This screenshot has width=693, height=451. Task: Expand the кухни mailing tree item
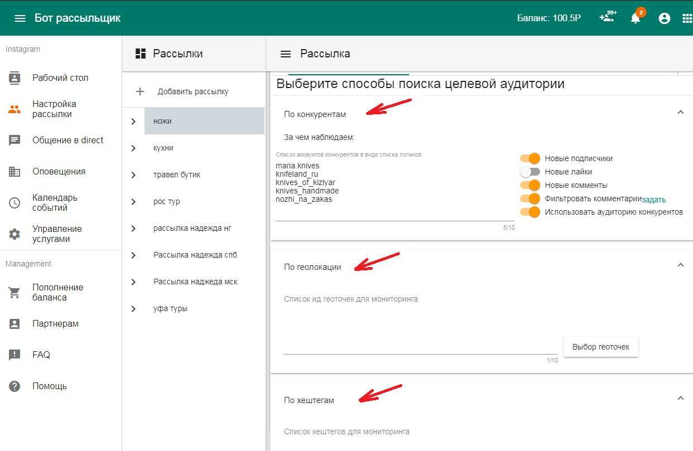coord(133,148)
